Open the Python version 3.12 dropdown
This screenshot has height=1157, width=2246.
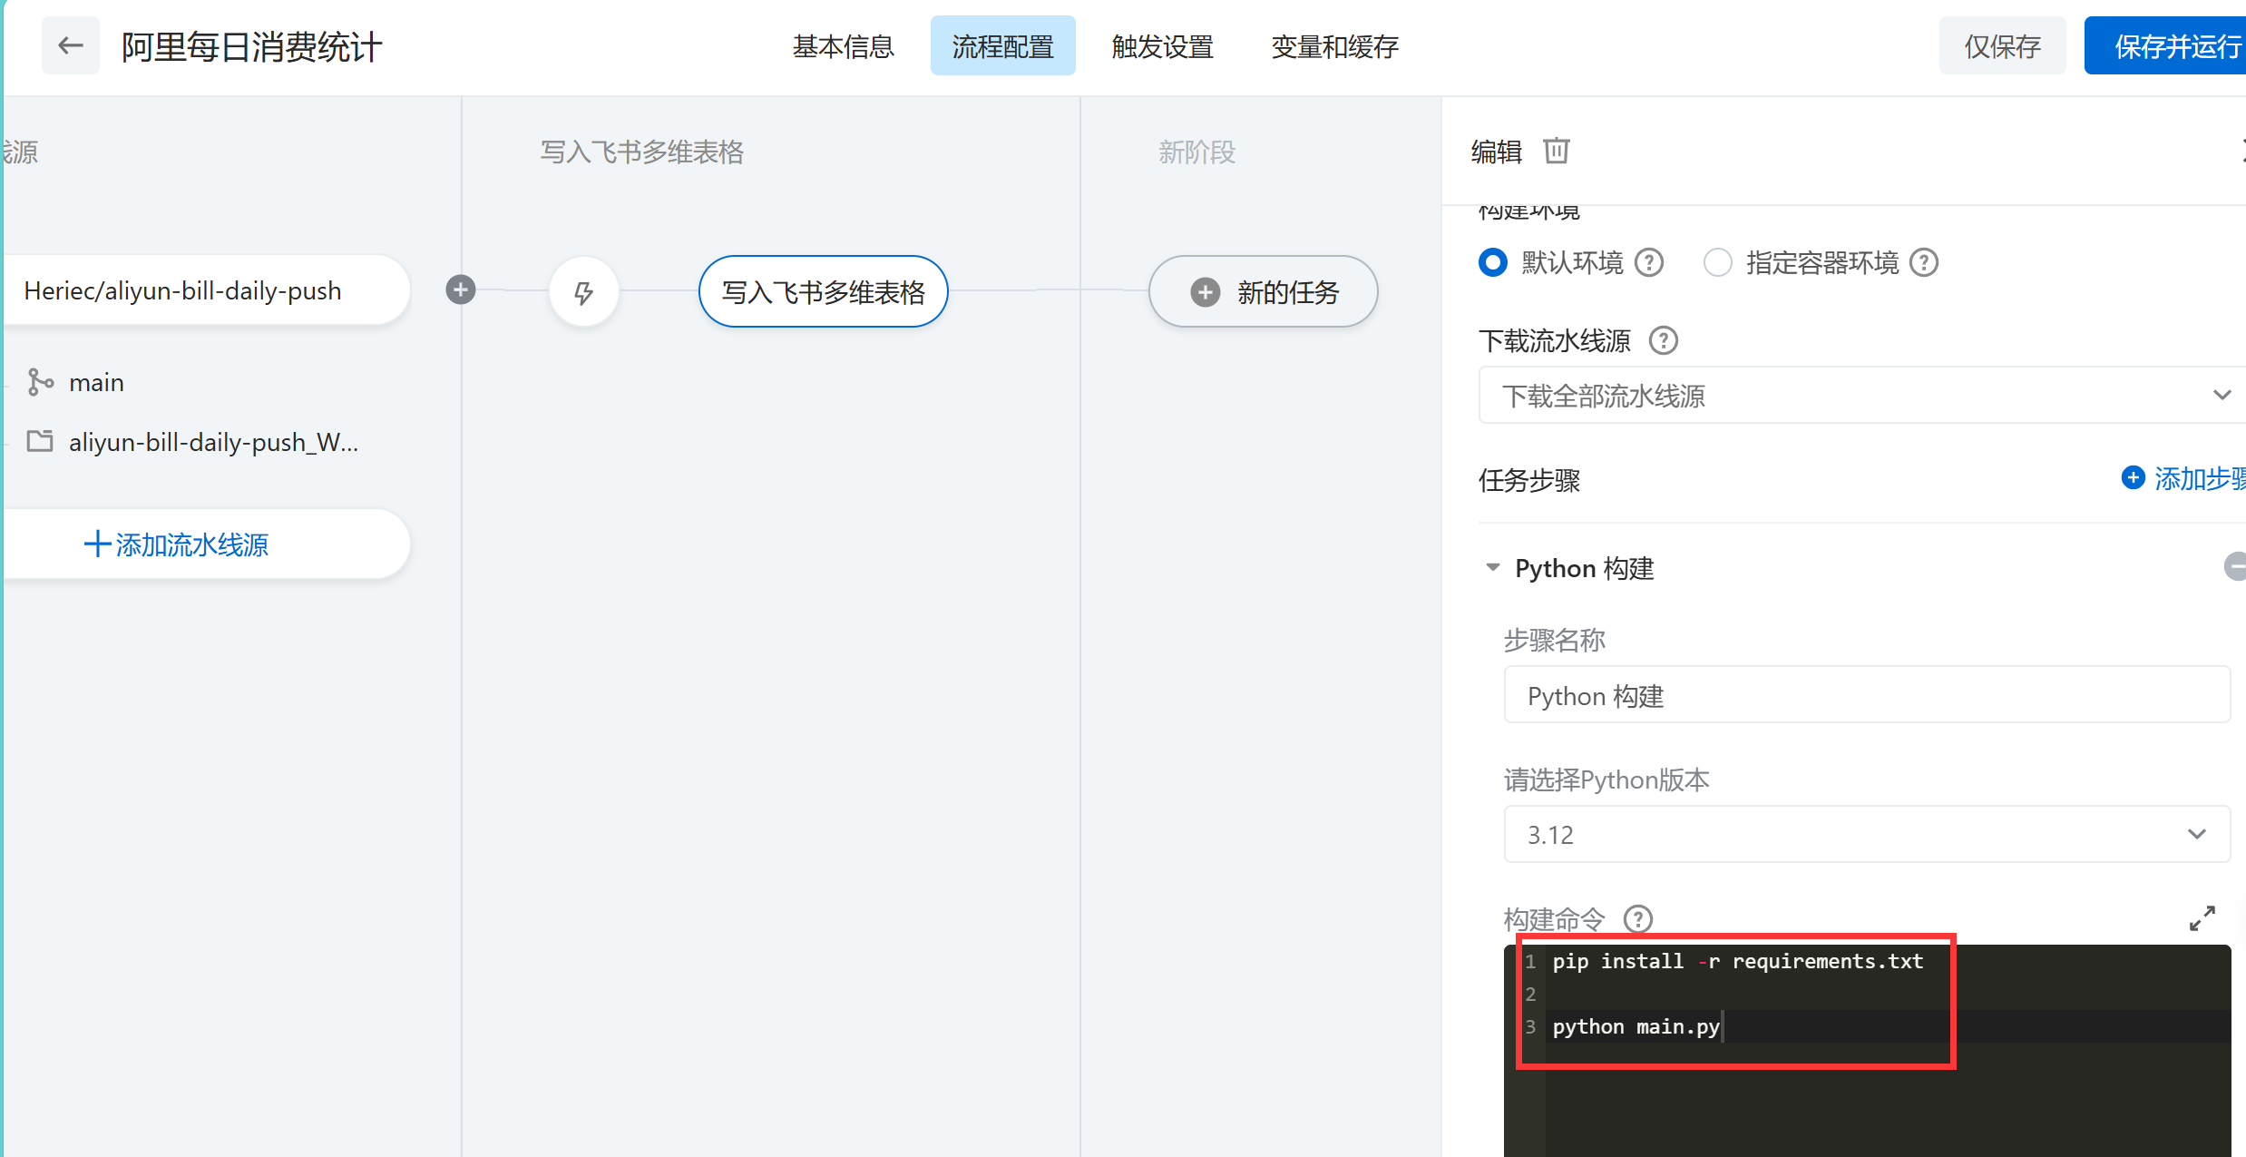[1866, 834]
